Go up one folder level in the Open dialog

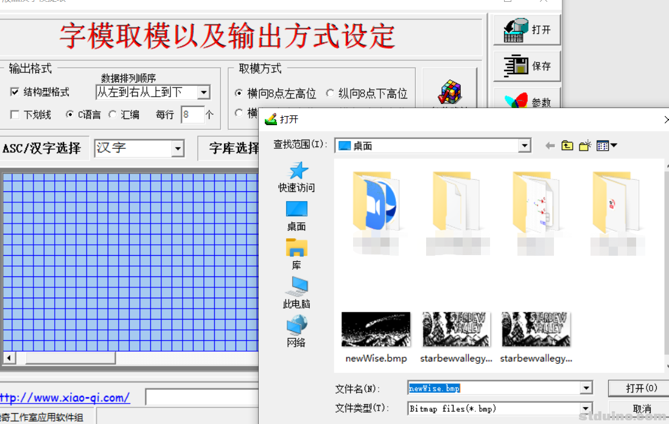[x=567, y=145]
